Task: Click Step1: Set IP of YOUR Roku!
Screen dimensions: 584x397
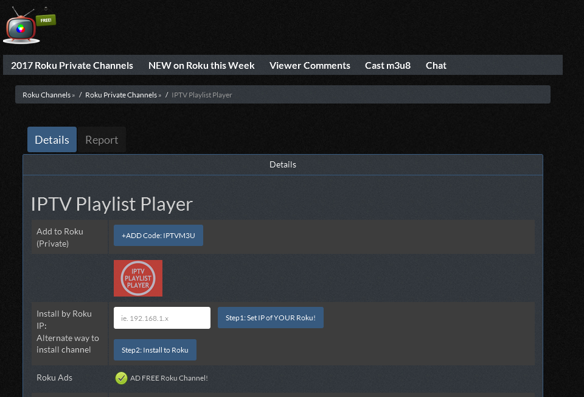Action: tap(270, 318)
